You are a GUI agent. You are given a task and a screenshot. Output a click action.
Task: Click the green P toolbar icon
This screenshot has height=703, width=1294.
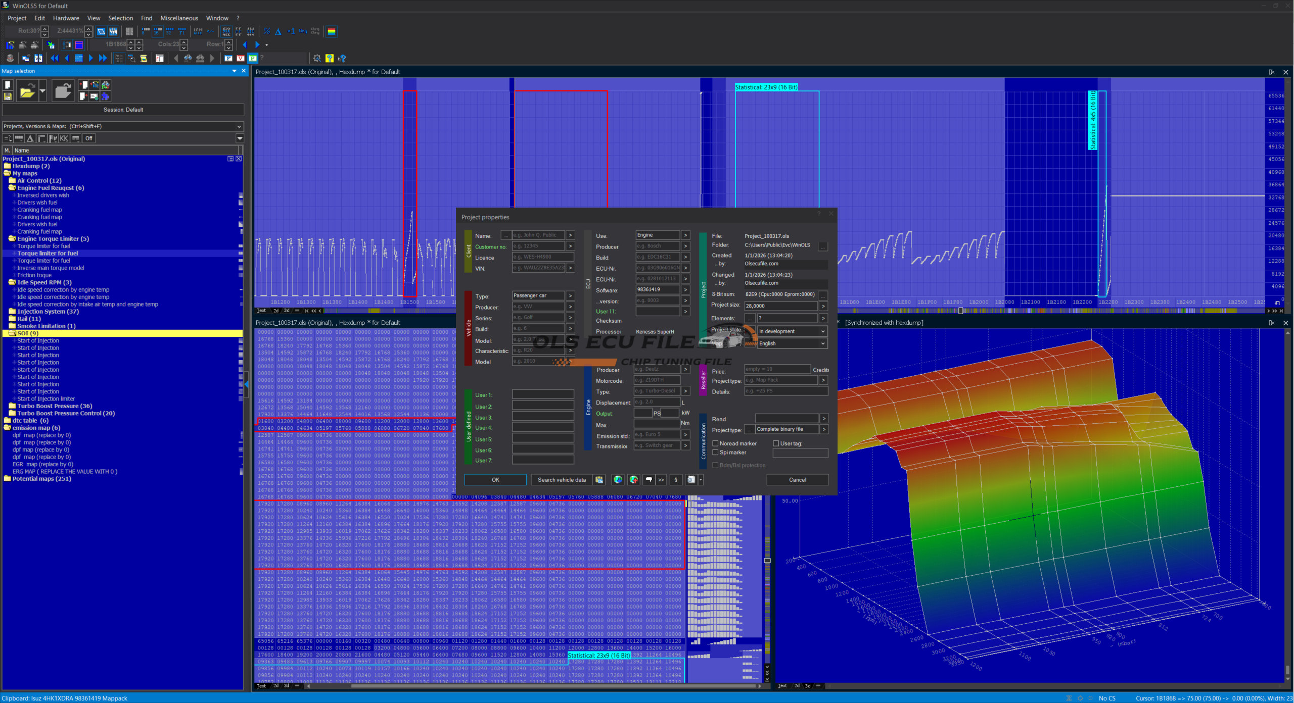coord(253,58)
